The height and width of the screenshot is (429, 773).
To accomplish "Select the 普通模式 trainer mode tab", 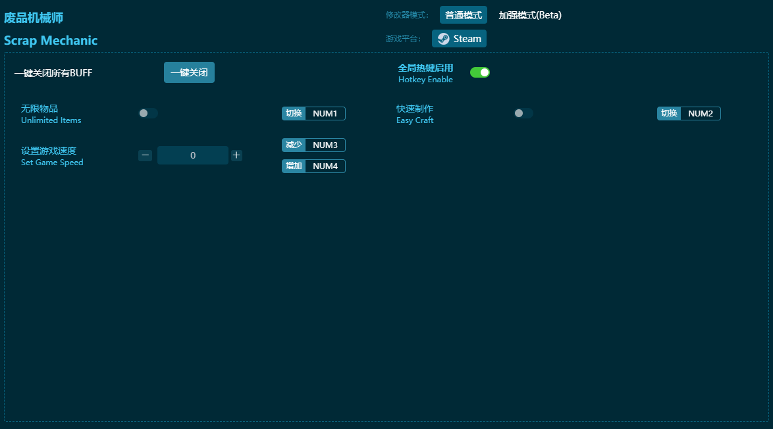I will pyautogui.click(x=463, y=15).
